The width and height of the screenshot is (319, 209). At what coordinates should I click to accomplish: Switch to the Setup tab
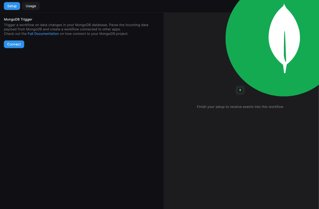pos(12,6)
